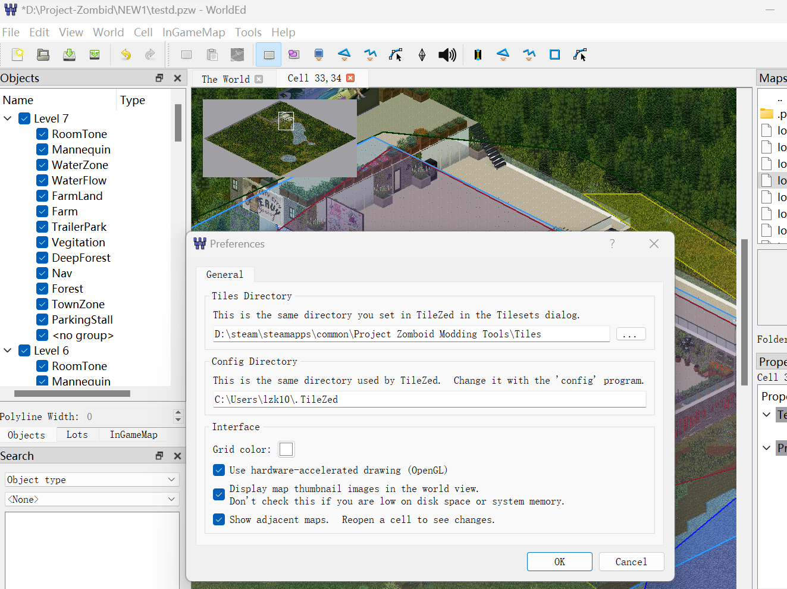Close the Search panel

click(177, 456)
